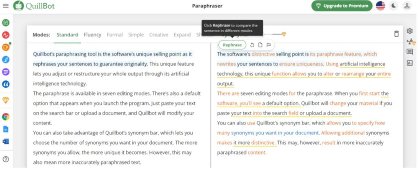Open the purple Summarizer icon
This screenshot has width=418, height=184.
click(x=6, y=72)
